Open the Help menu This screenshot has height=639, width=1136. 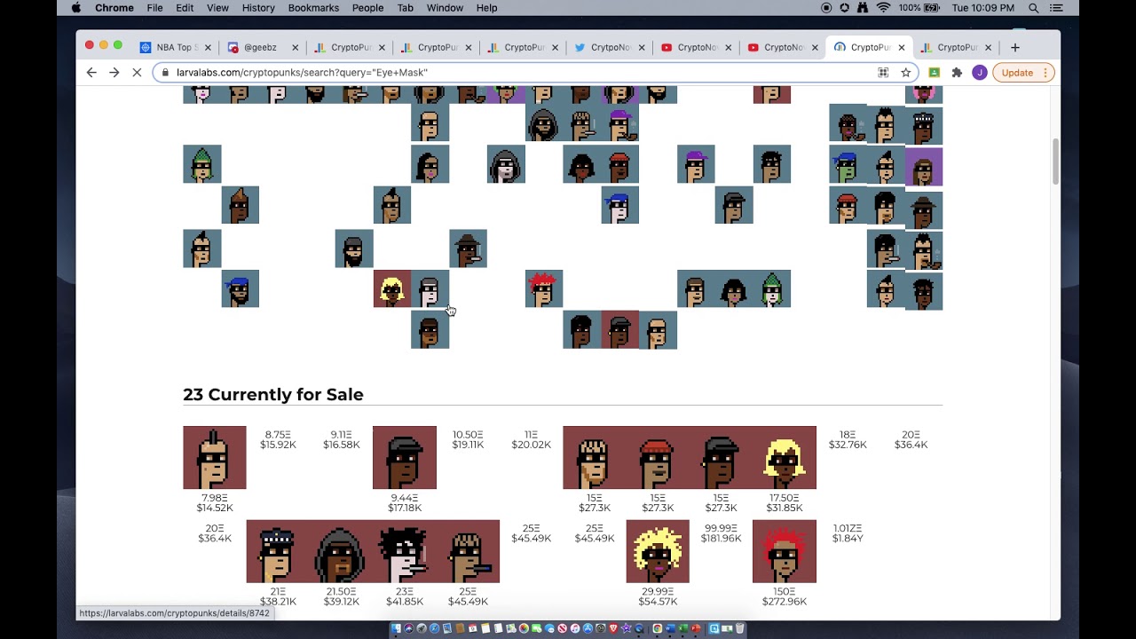click(x=486, y=8)
